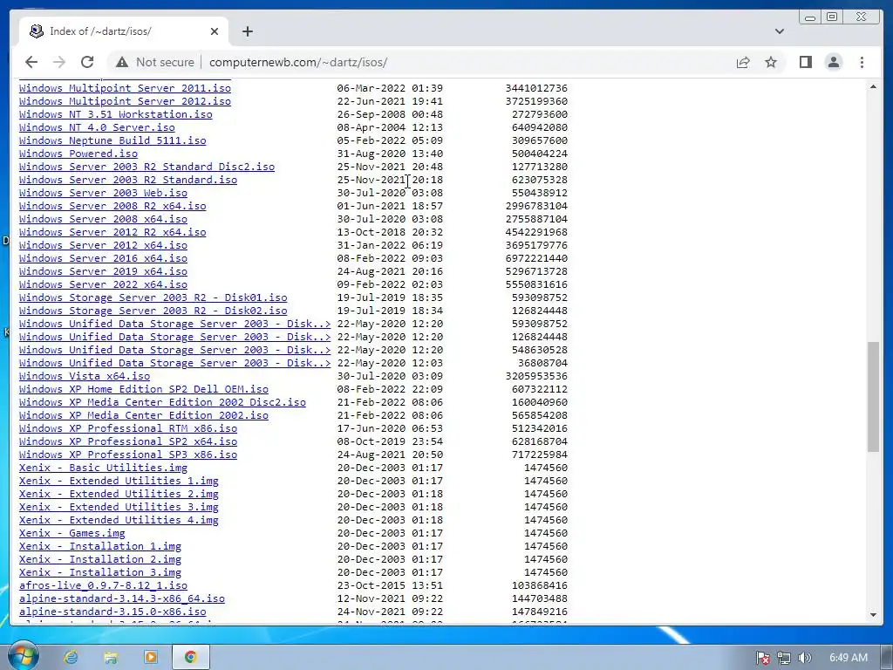Download alpine-standard-3.14.3-x86_64.iso
This screenshot has width=893, height=670.
(122, 598)
